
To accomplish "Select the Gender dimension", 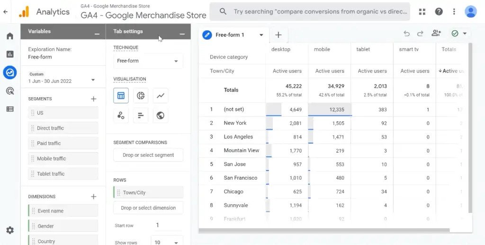I will coord(63,226).
